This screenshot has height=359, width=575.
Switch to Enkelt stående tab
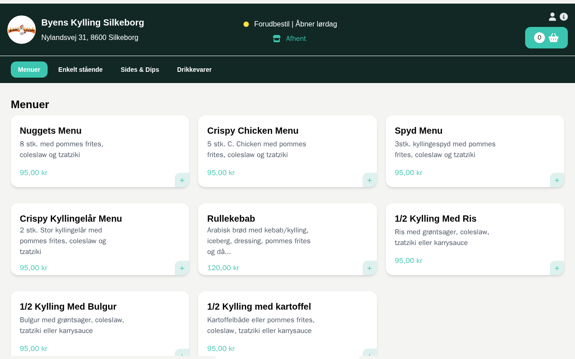coord(80,70)
